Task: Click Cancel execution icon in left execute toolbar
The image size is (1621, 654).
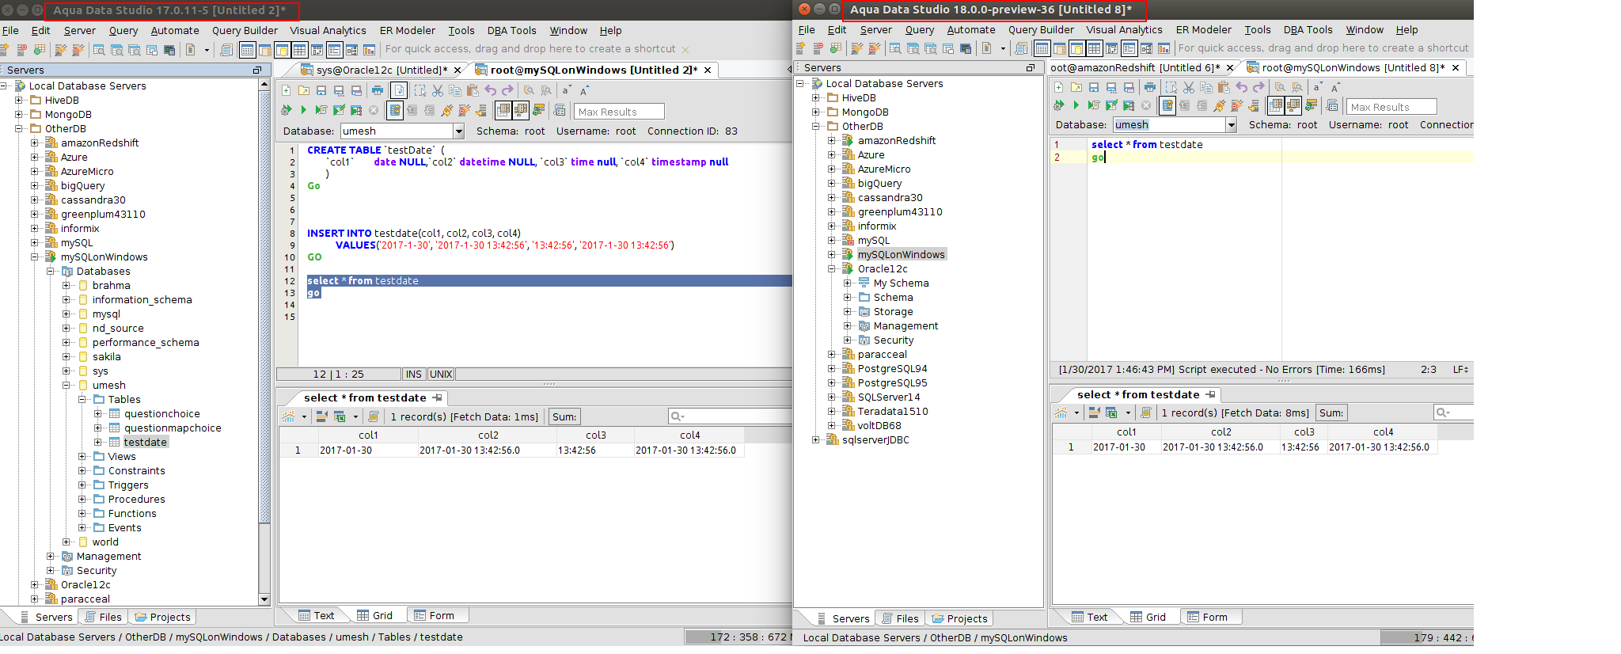Action: [374, 110]
